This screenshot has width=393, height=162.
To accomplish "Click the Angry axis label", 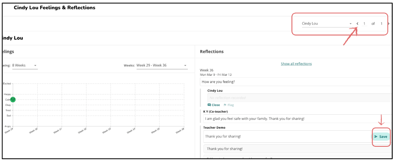I will 8,126.
